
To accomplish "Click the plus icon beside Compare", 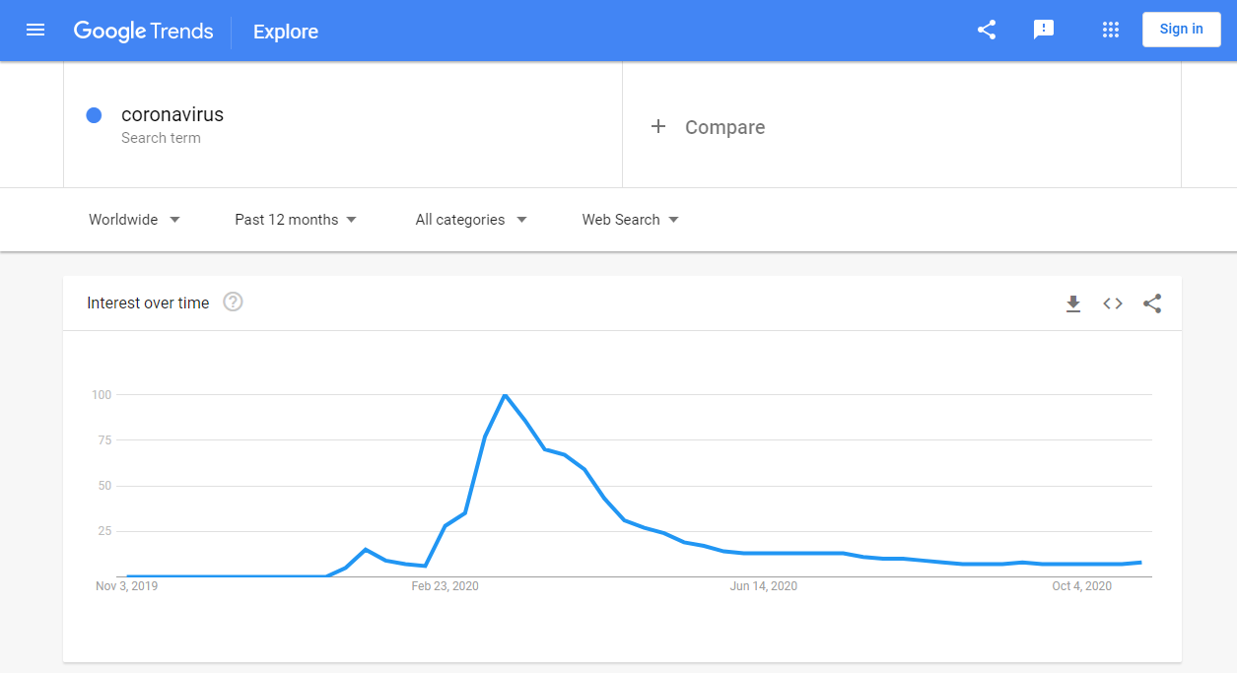I will pyautogui.click(x=658, y=126).
